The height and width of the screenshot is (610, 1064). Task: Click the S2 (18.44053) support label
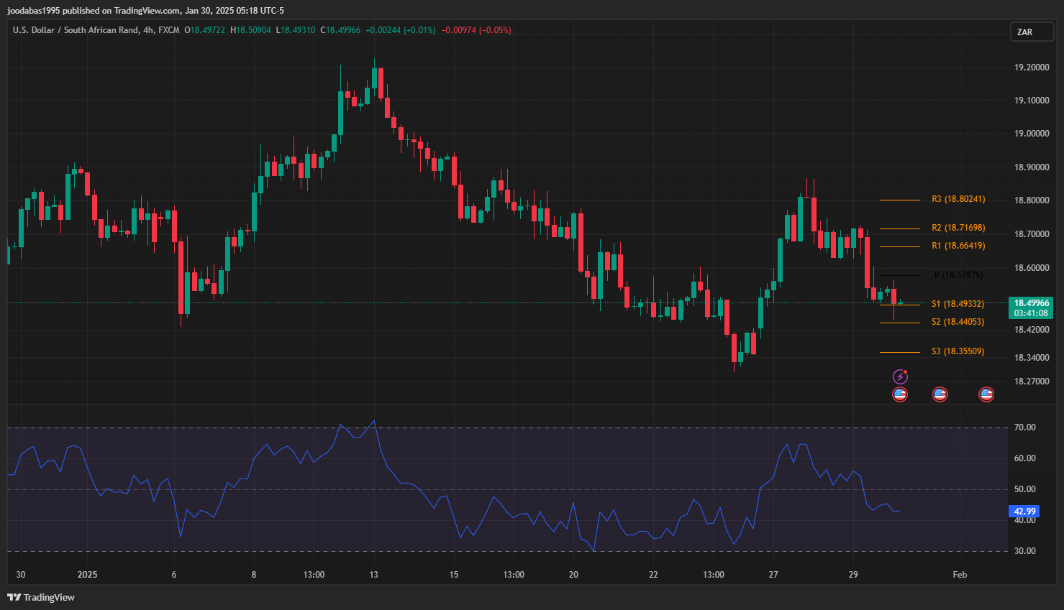point(958,322)
